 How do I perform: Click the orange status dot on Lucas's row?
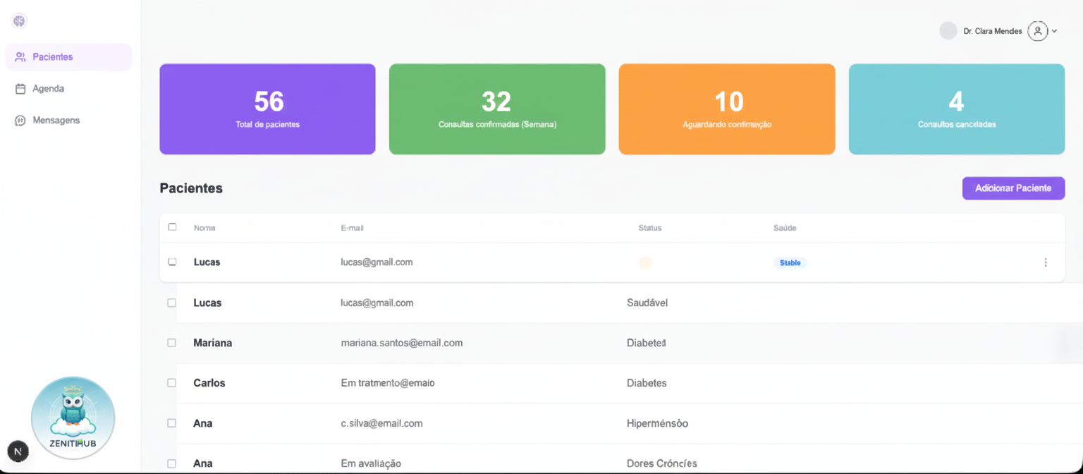pos(646,262)
